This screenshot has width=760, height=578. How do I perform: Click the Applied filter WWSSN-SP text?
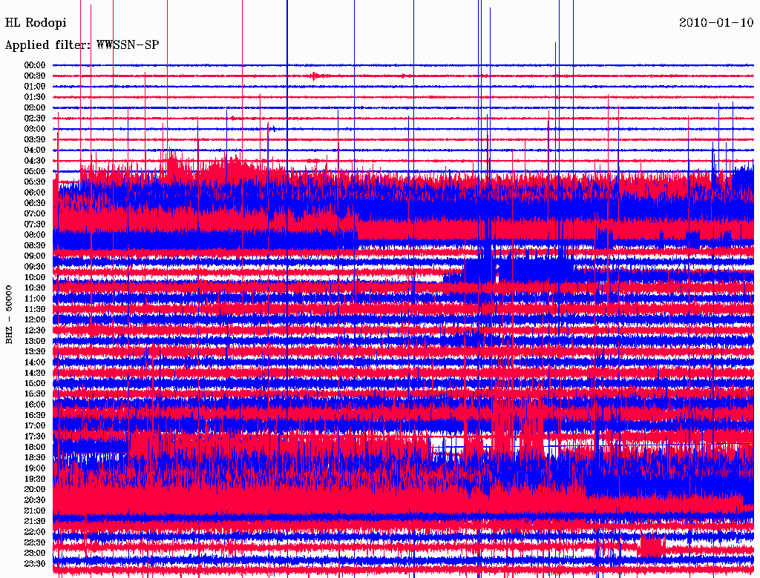click(82, 45)
